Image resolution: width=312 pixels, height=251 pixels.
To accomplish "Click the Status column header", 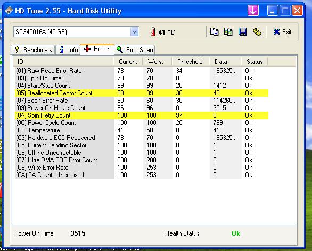I will [254, 62].
